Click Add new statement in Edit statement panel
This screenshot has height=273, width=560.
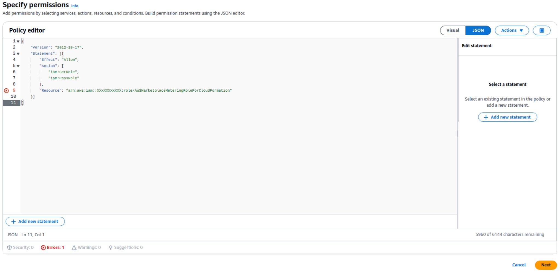click(507, 117)
